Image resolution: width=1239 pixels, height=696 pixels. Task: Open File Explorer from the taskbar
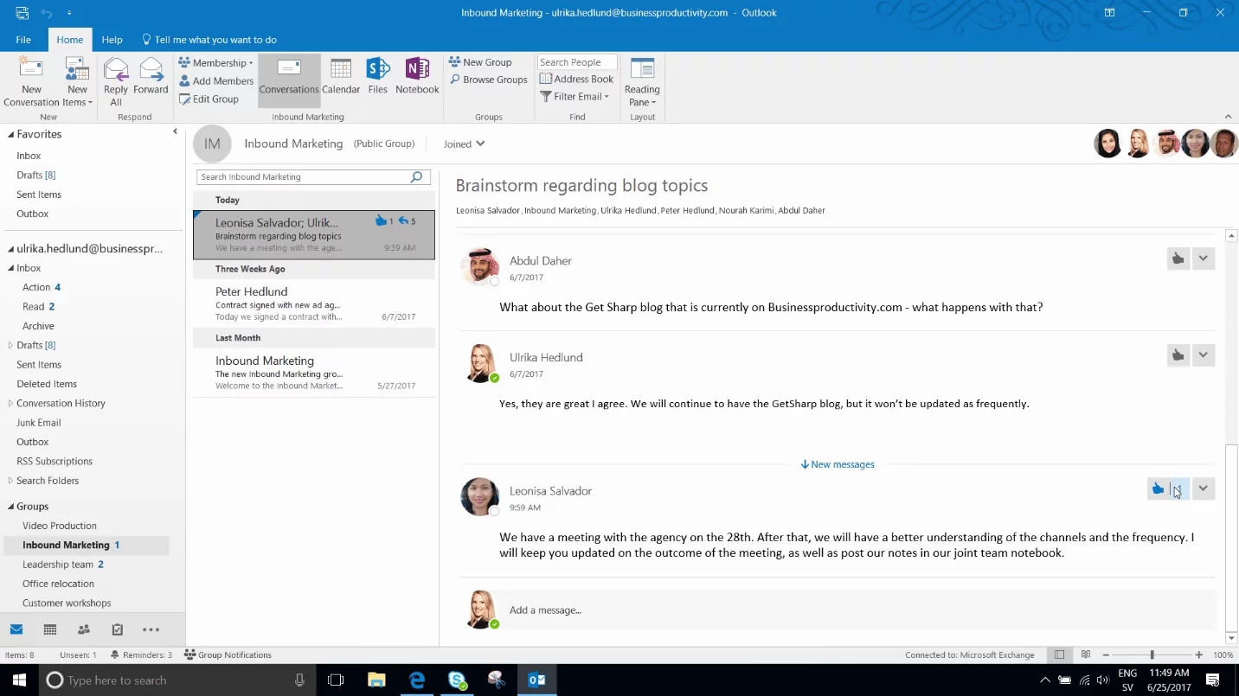tap(376, 680)
